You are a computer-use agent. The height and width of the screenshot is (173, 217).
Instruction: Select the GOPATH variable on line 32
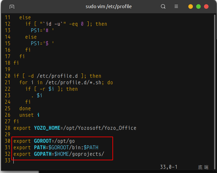(42, 154)
